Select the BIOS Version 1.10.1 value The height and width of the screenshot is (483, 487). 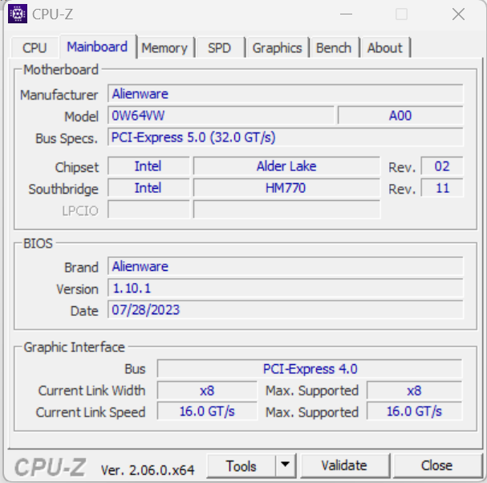285,288
